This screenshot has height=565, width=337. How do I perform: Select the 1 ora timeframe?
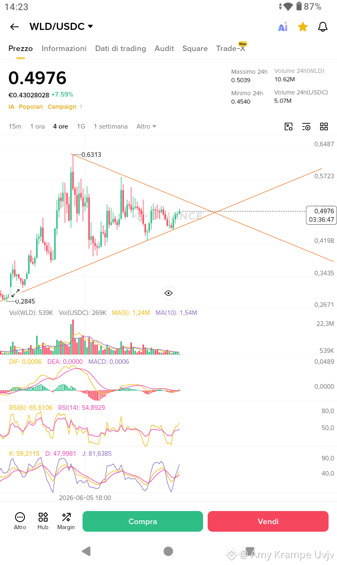pos(37,126)
